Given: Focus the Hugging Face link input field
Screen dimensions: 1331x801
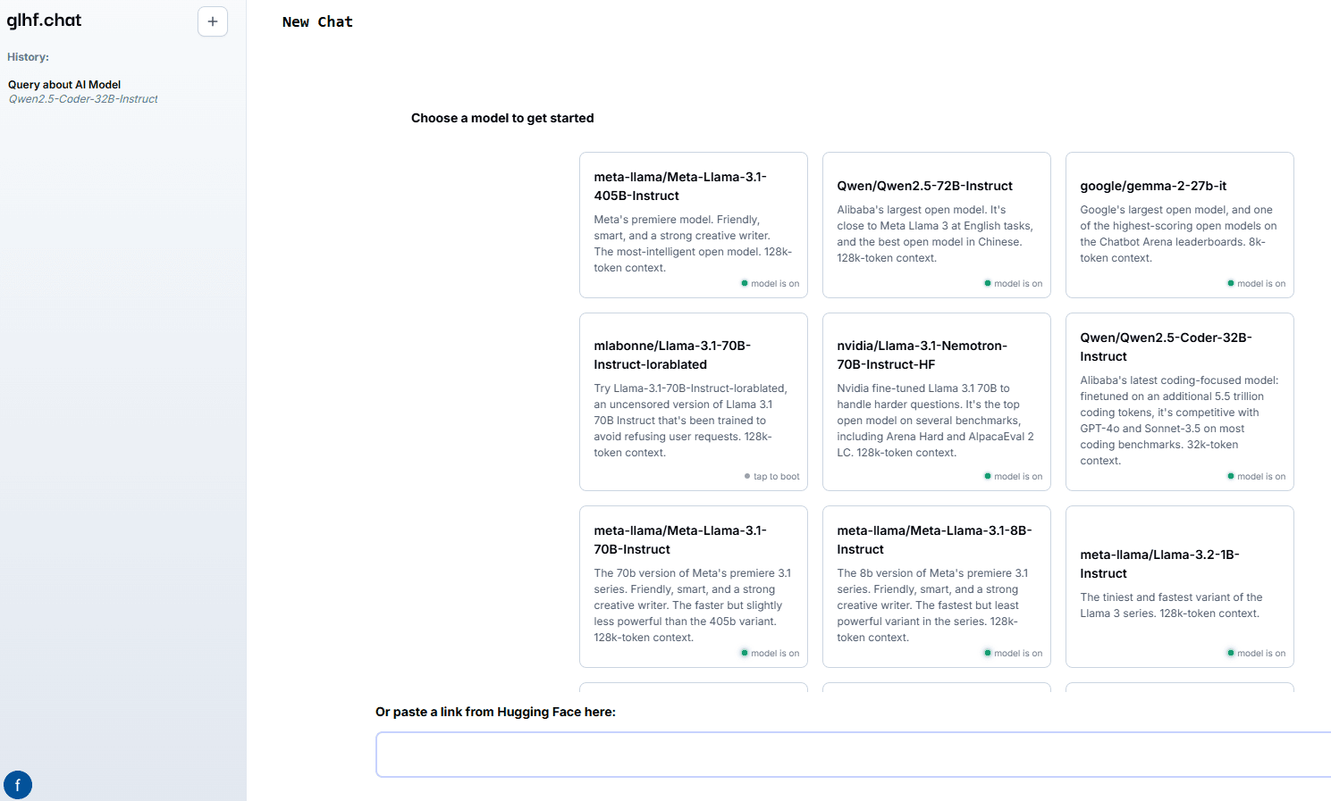Looking at the screenshot, I should coord(854,755).
